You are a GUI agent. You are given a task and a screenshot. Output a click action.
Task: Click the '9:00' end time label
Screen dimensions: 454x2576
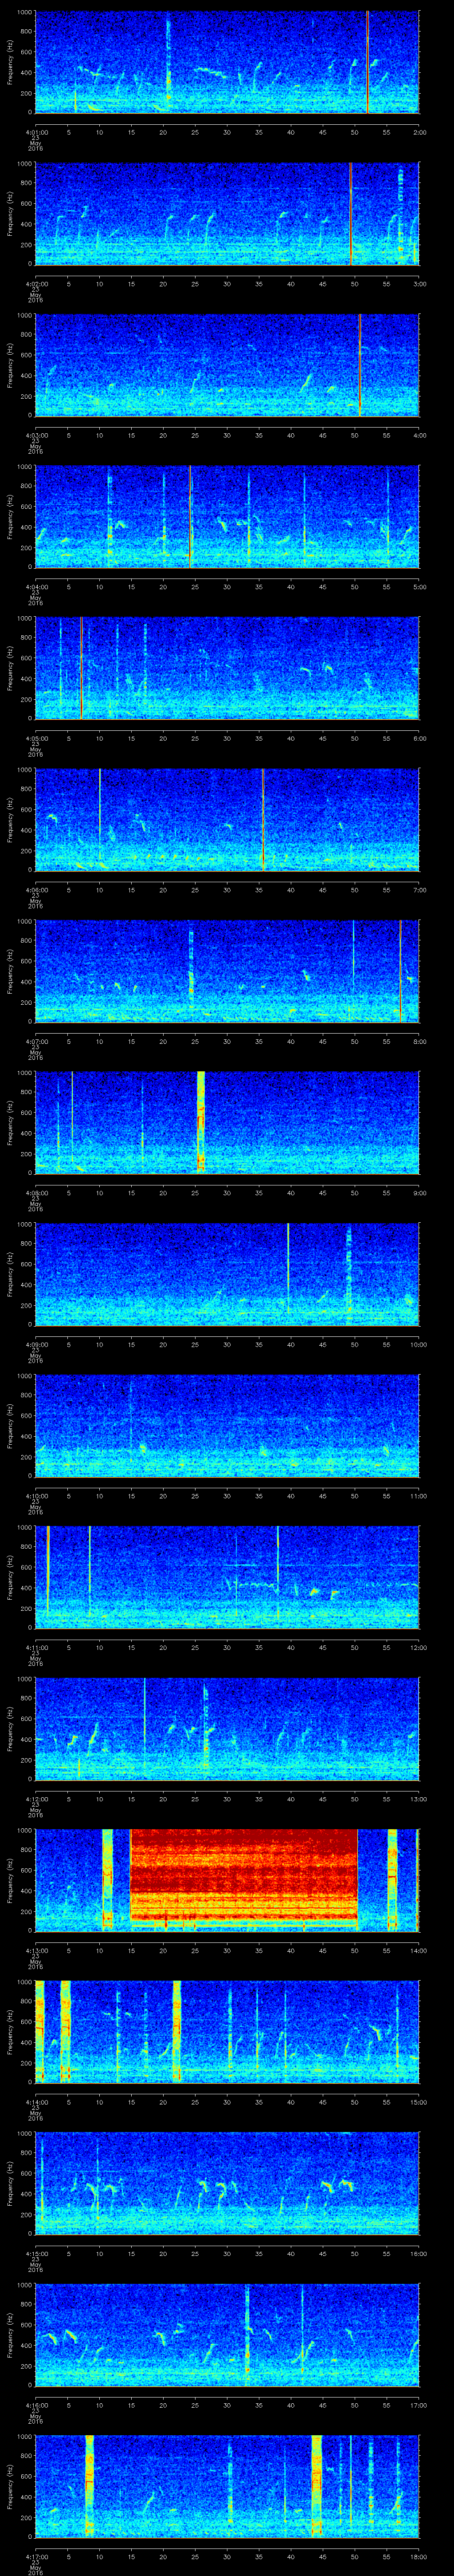tap(419, 1192)
